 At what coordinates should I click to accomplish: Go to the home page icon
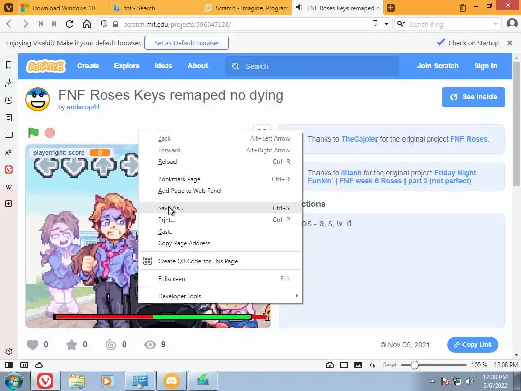[x=86, y=24]
